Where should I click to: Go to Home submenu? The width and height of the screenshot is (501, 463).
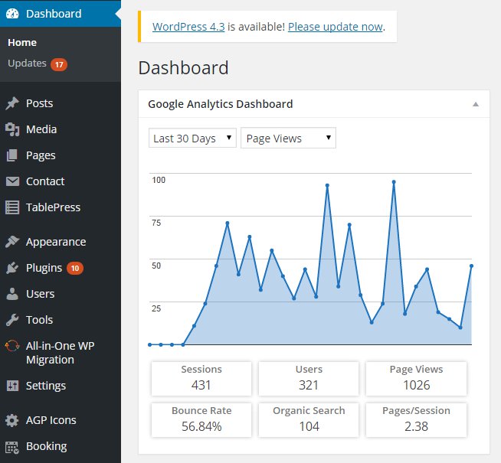[x=22, y=42]
